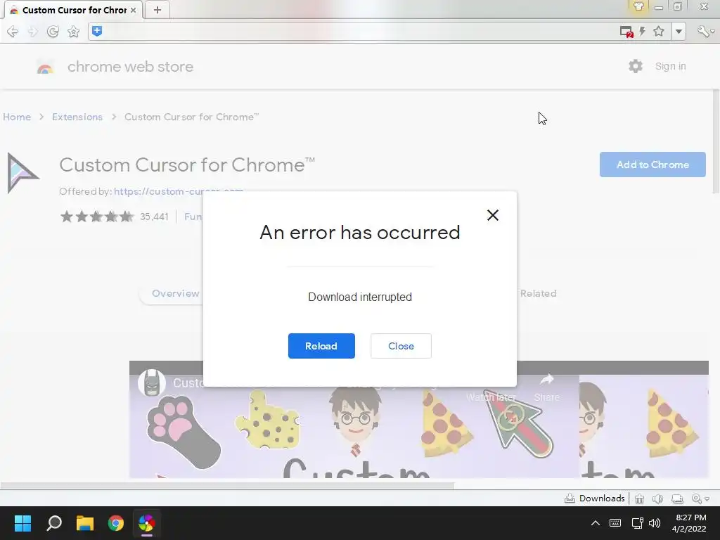Click the browser forward arrow
Image resolution: width=720 pixels, height=540 pixels.
(32, 31)
